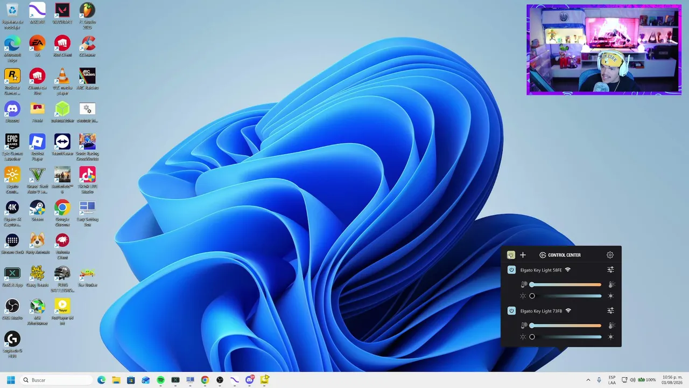Toggle power for Elgato Key Light 58FE

tap(511, 270)
